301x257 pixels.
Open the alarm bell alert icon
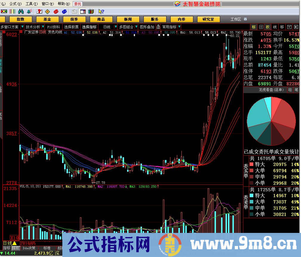click(29, 12)
